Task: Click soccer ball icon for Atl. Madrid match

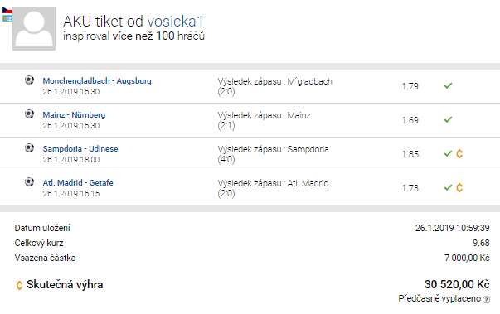Action: [x=29, y=182]
